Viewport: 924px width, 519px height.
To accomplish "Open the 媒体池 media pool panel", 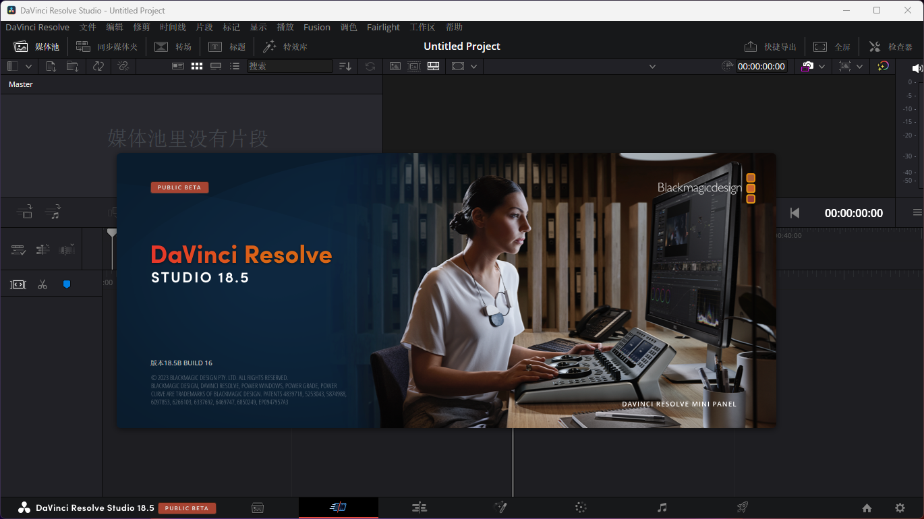I will (x=36, y=47).
